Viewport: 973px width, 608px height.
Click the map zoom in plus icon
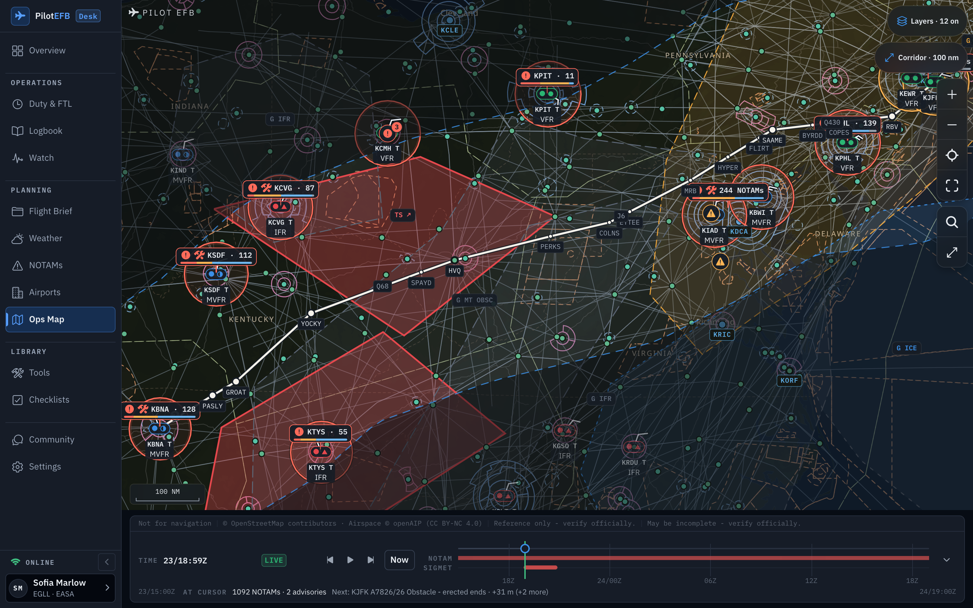952,95
